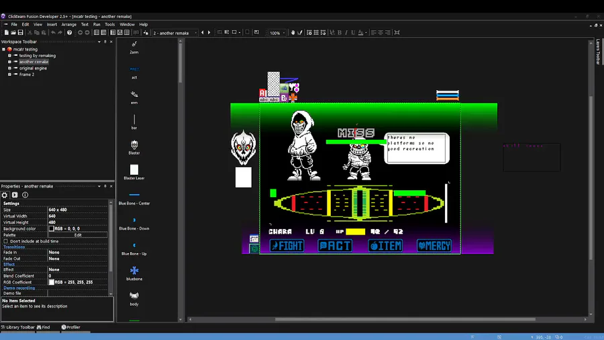Click the Open file icon in toolbar
Screen dimensions: 604x340
pyautogui.click(x=13, y=33)
